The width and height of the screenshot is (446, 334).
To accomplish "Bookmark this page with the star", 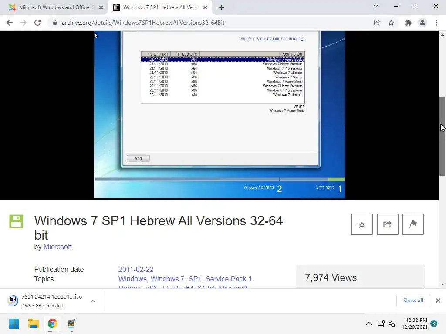I will 391,23.
